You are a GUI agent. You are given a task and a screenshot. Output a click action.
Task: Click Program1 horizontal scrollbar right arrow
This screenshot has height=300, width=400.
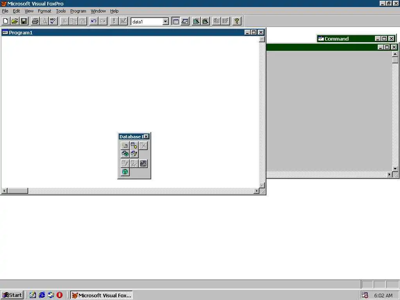pos(257,191)
